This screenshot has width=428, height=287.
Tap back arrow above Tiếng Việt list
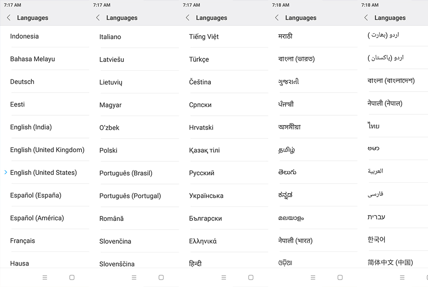click(187, 18)
